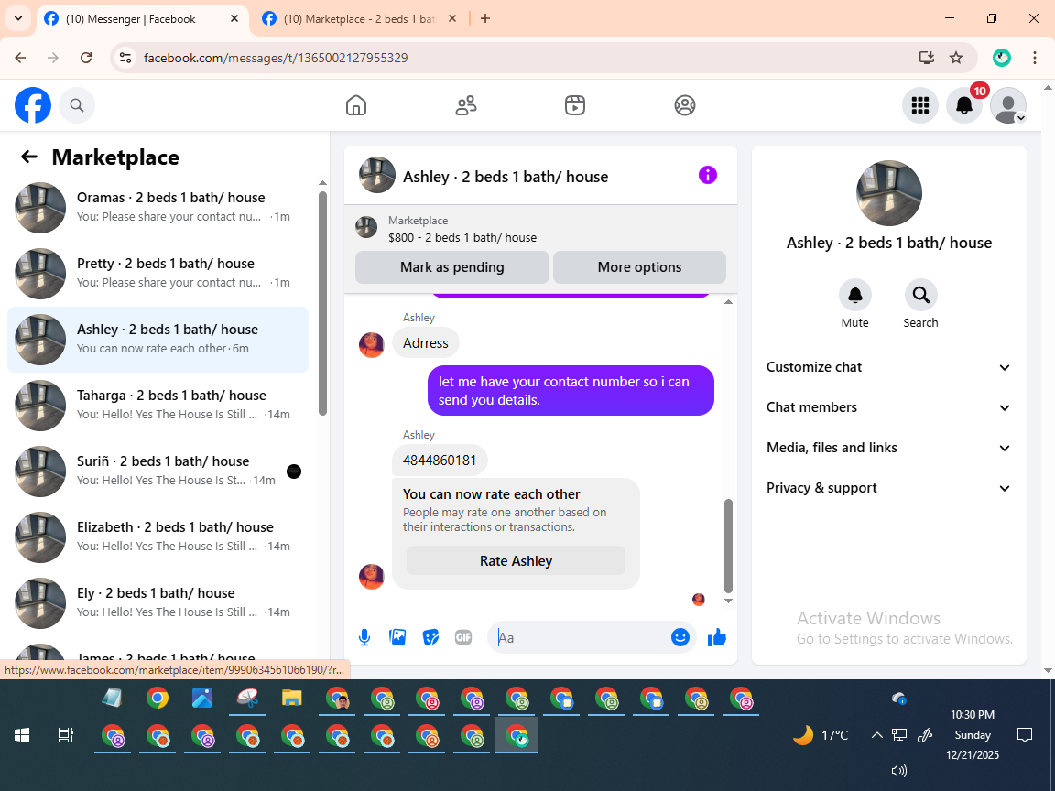Click the browser reload button
The height and width of the screenshot is (791, 1055).
coord(86,58)
